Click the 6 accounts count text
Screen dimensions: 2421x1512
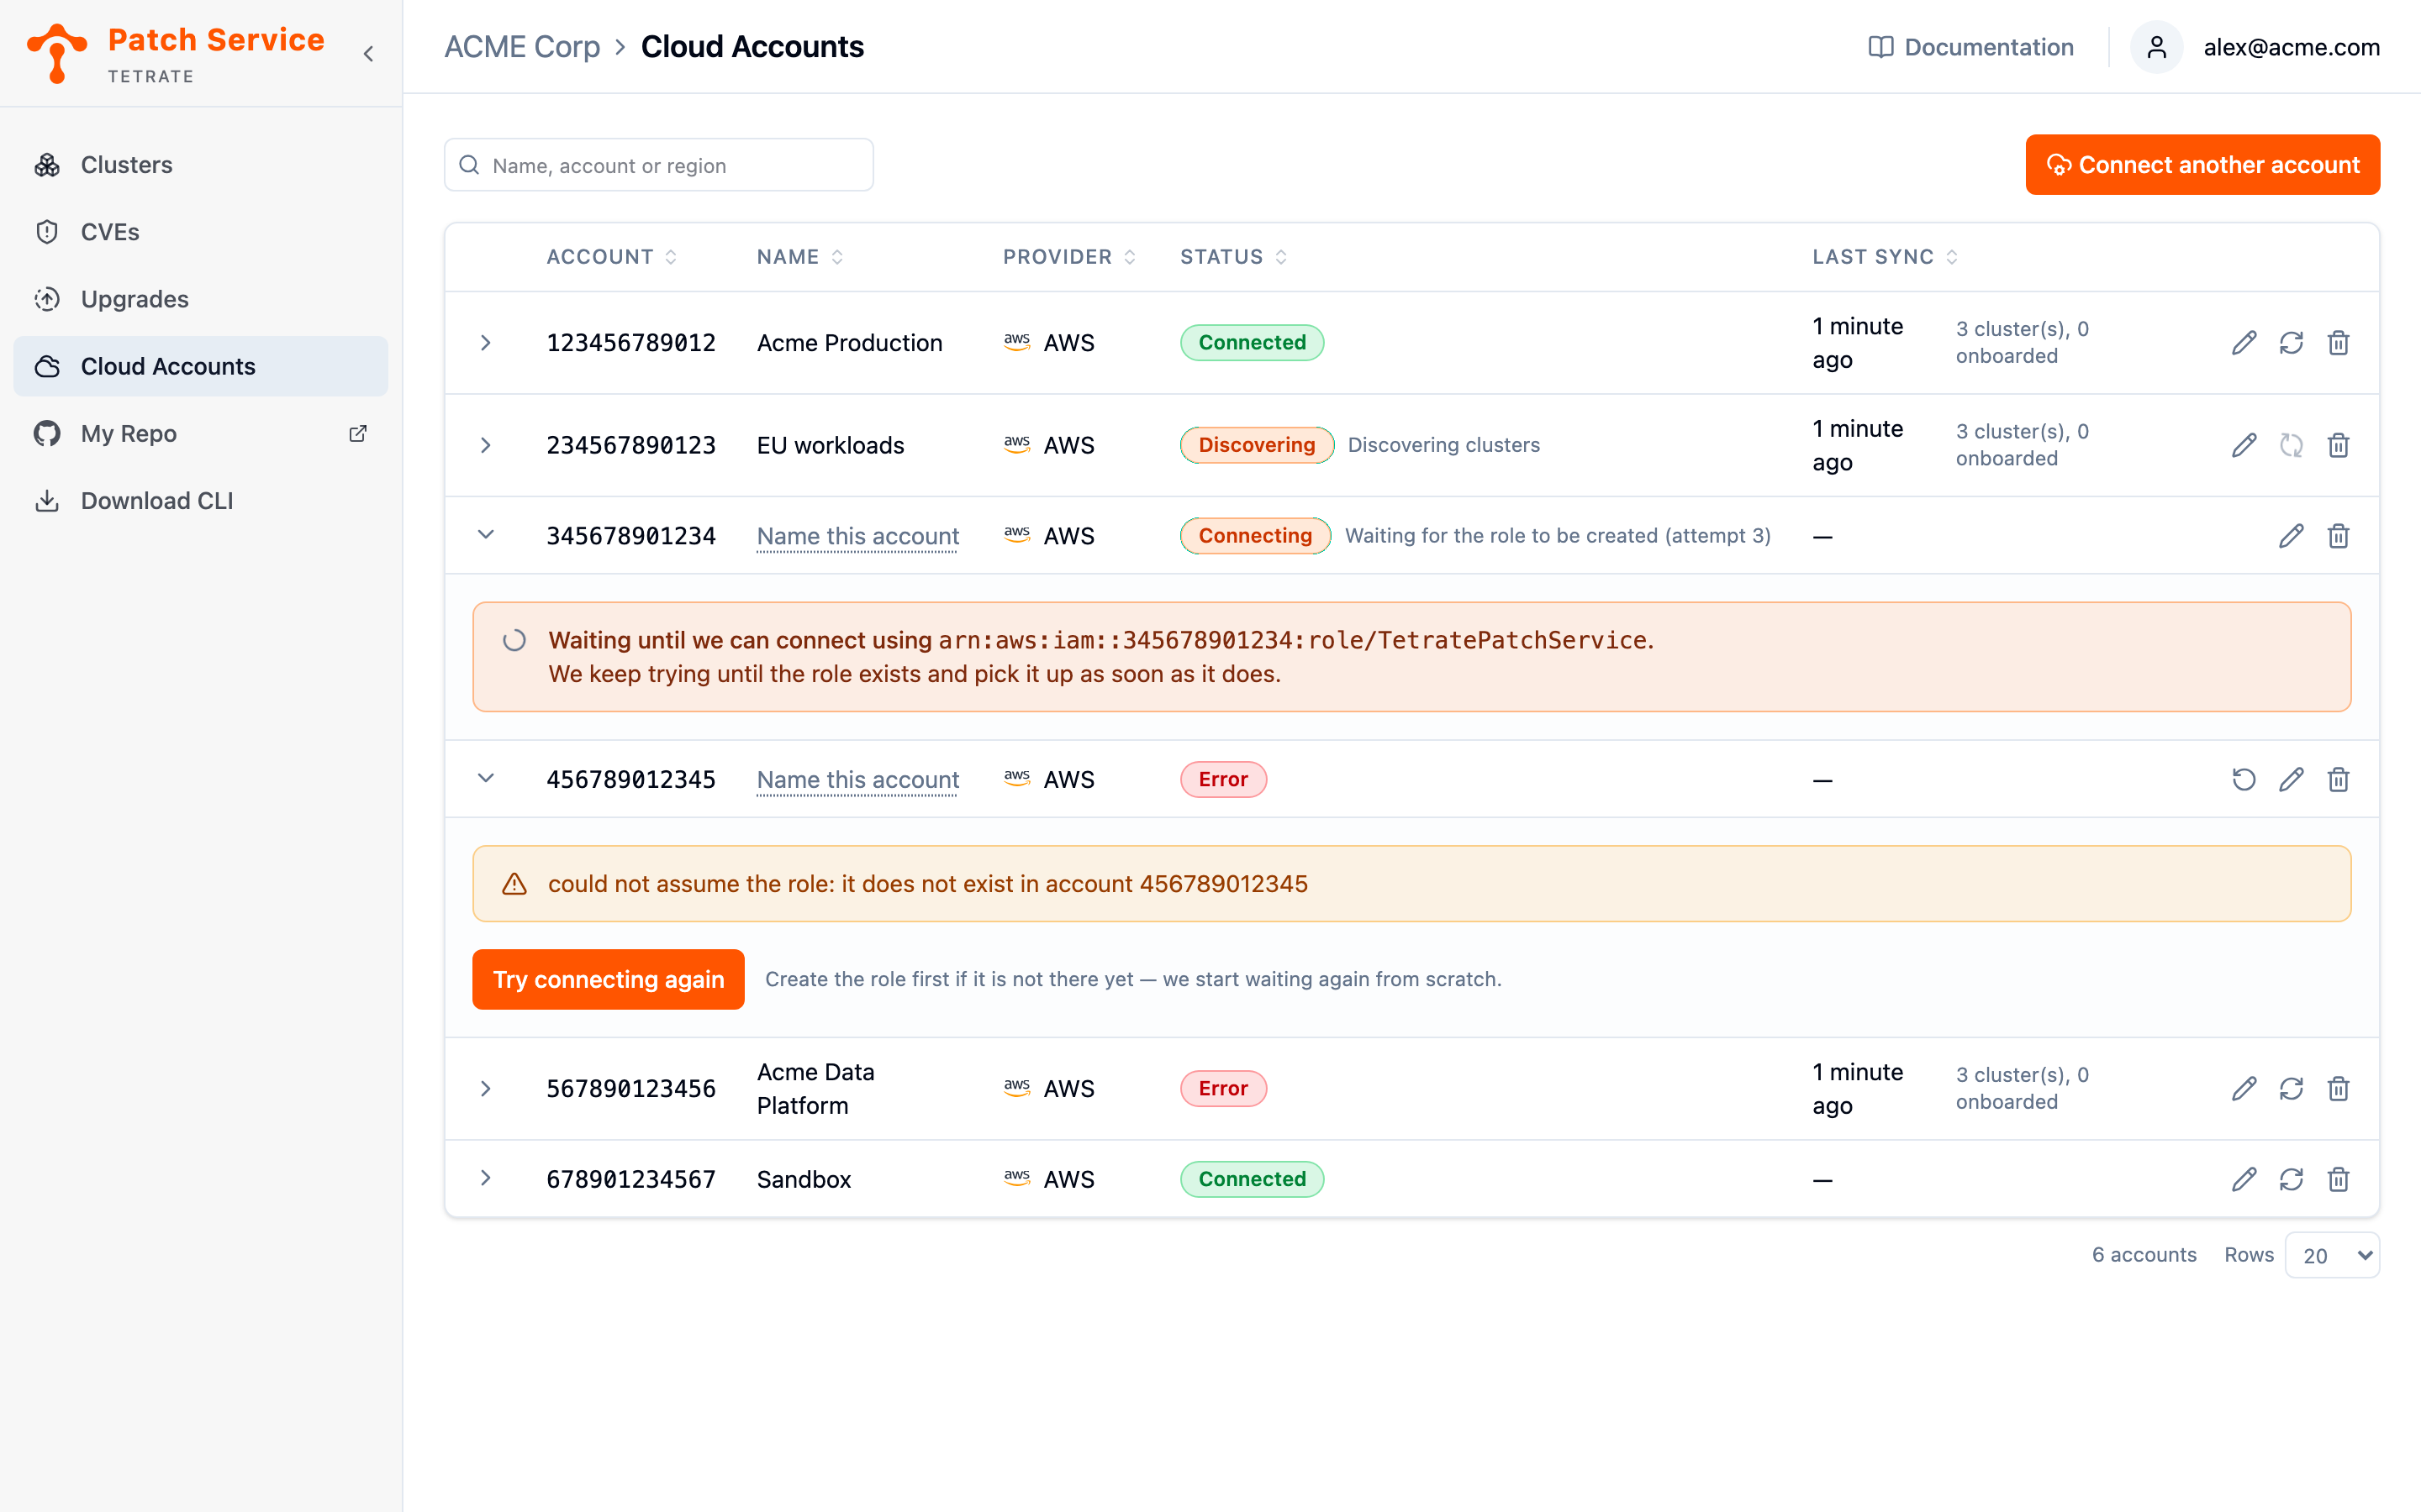click(x=2144, y=1255)
